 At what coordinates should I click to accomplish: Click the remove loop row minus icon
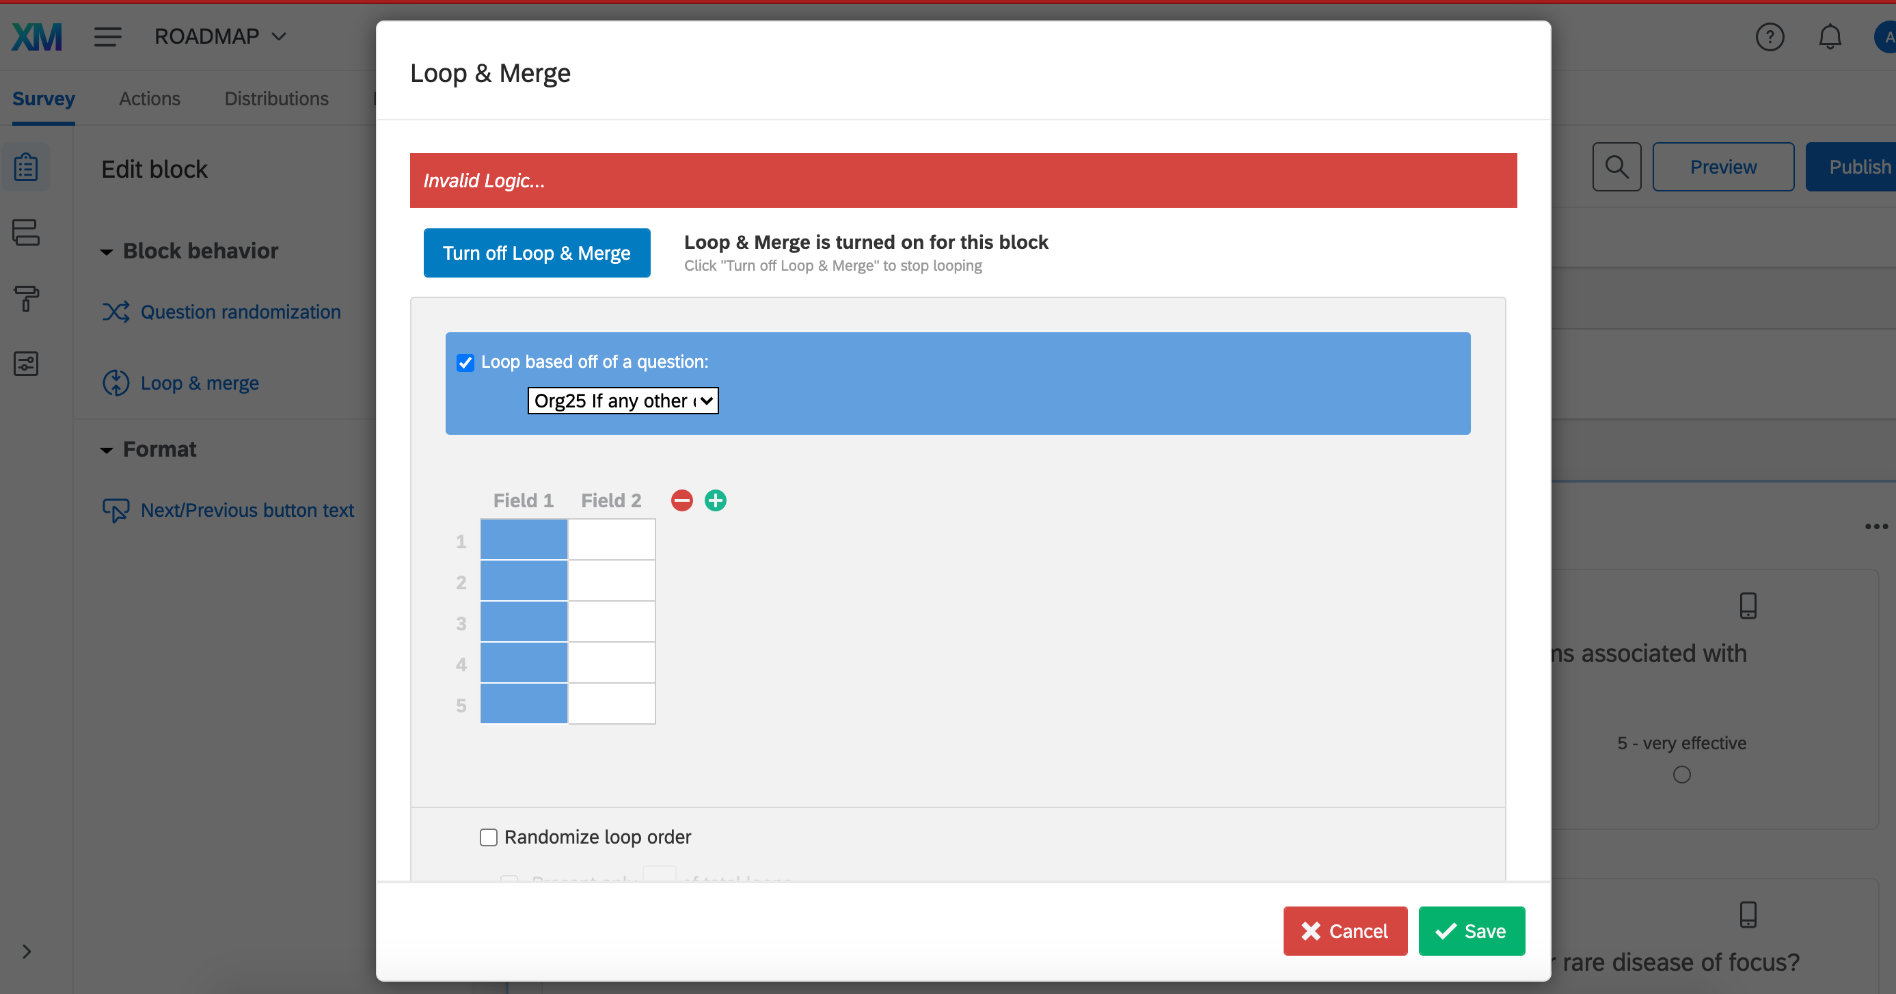click(682, 500)
